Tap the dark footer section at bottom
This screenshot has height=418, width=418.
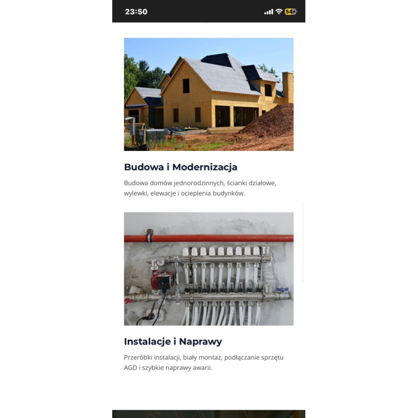coord(209,414)
